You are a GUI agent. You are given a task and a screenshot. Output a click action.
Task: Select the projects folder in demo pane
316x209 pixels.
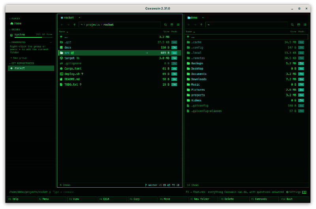point(246,95)
